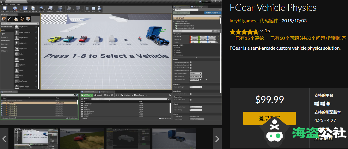Open the Marketplace toolbar icon

(33, 9)
